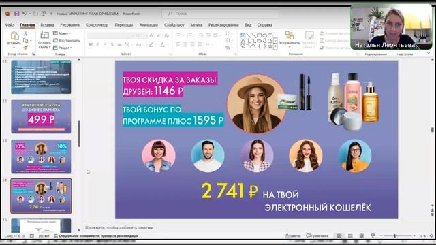Click the Save icon in title bar

tap(16, 14)
